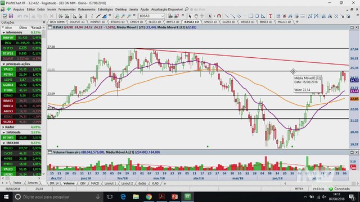
Task: Click the chart horizontal scrollbar right arrow
Action: [358, 183]
